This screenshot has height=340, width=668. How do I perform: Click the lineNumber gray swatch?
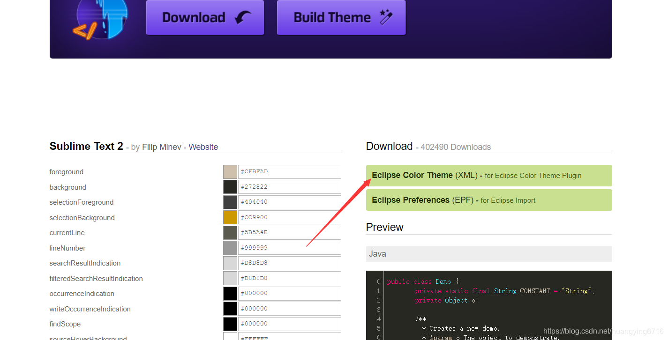click(x=230, y=248)
